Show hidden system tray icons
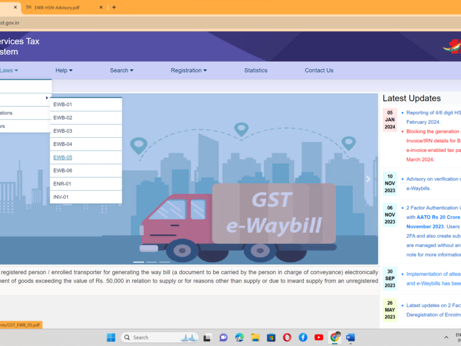The height and width of the screenshot is (346, 461). click(x=446, y=337)
